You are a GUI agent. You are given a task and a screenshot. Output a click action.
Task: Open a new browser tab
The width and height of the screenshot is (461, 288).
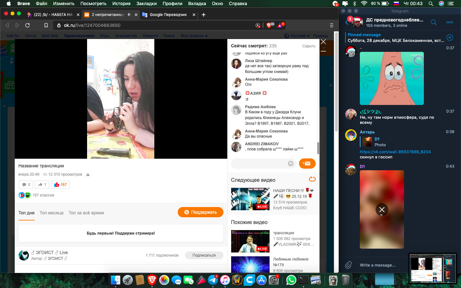tap(204, 14)
